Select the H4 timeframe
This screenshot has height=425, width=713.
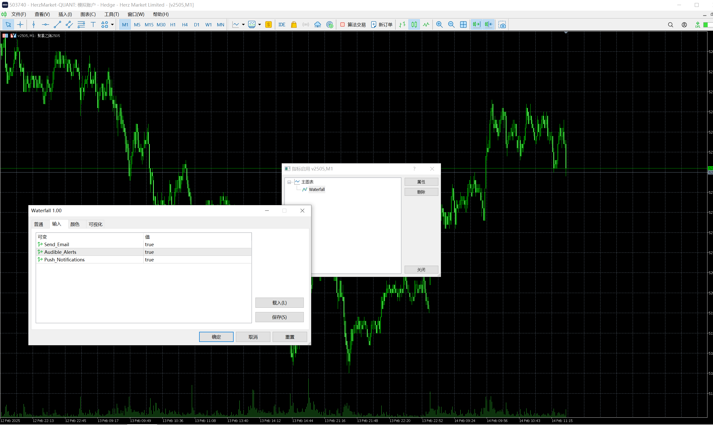[184, 25]
